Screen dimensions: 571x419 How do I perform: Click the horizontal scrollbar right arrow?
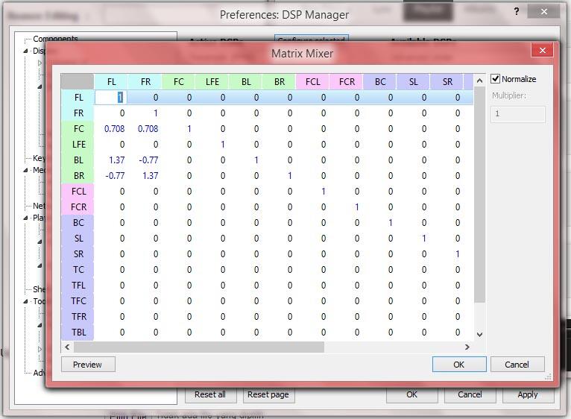click(467, 347)
